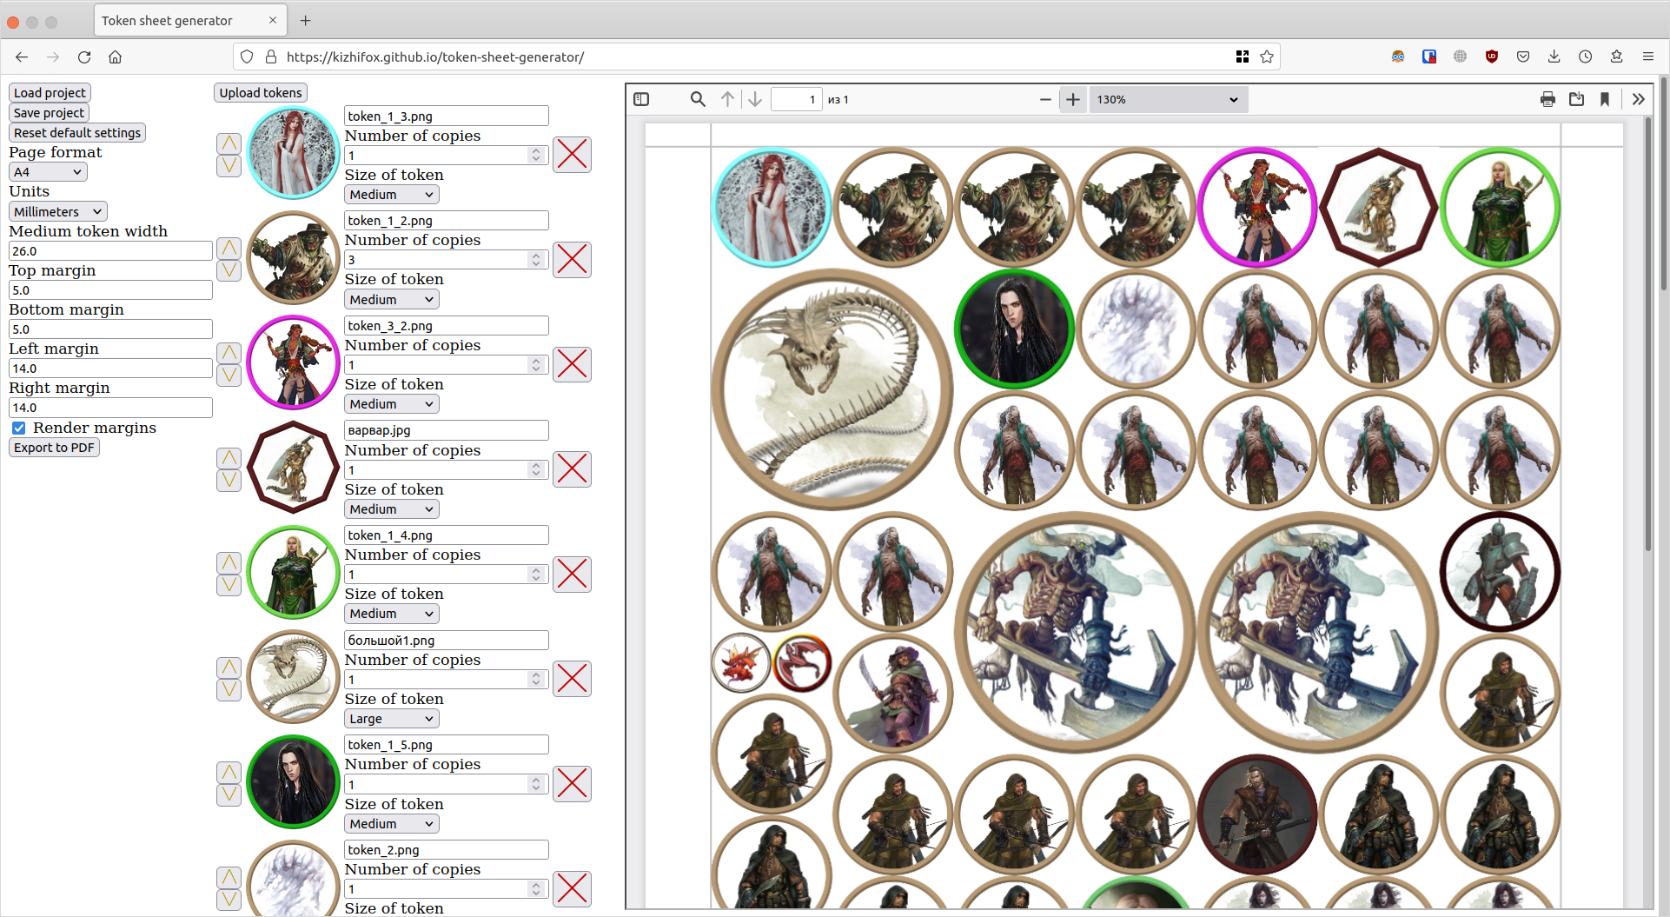Change size dropdown for token_1_5.png
The width and height of the screenshot is (1670, 917).
coord(392,824)
